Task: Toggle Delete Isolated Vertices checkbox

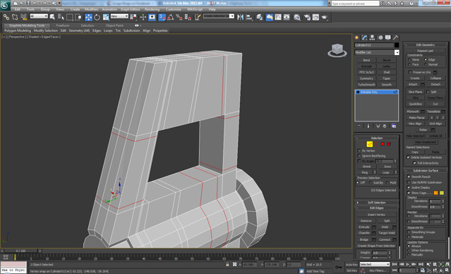Action: (x=408, y=157)
